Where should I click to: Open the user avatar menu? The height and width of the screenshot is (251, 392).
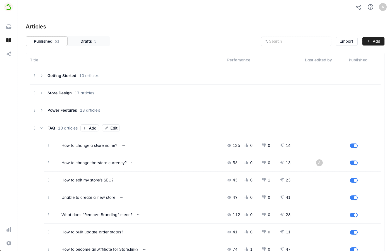[383, 7]
